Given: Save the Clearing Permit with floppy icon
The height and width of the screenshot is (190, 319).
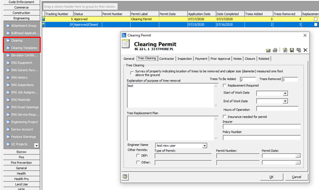Looking at the screenshot, I should pyautogui.click(x=292, y=50).
